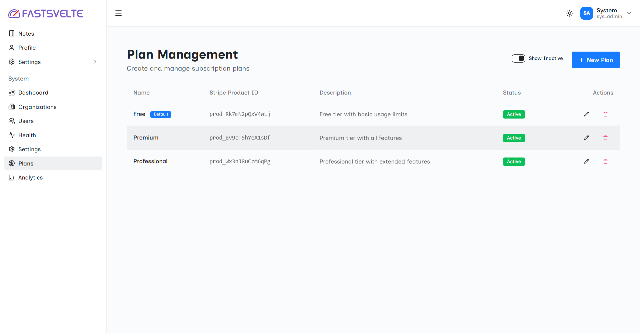Click the Default badge on Free plan
This screenshot has height=333, width=640.
[161, 114]
